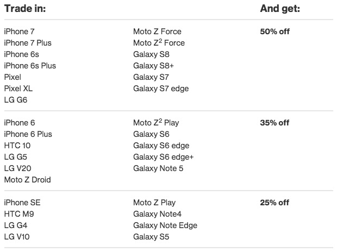
Task: Select the iPhone 6s Plus text
Action: tap(30, 66)
